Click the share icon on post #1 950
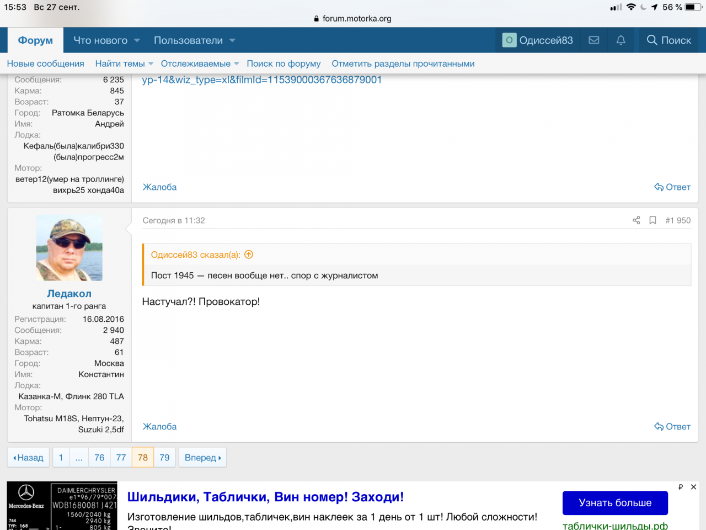This screenshot has height=530, width=706. click(636, 220)
